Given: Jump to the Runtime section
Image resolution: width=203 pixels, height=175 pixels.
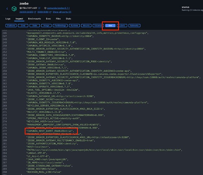Looking at the screenshot, I should 74,26.
